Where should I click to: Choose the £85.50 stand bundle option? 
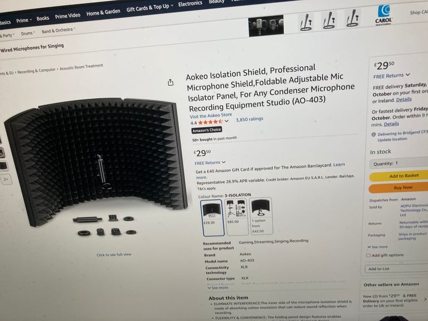point(237,217)
